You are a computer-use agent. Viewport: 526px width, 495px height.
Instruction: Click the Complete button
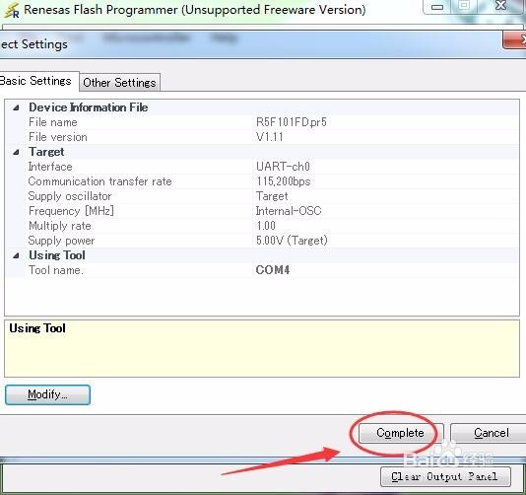(401, 433)
